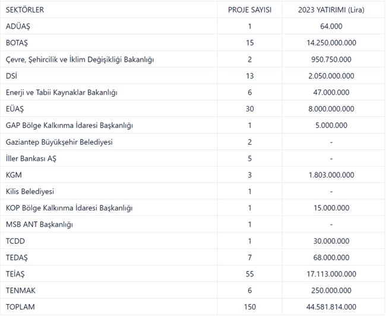Click Kilis Belediyesi investment dash
The image size is (386, 316).
(331, 191)
